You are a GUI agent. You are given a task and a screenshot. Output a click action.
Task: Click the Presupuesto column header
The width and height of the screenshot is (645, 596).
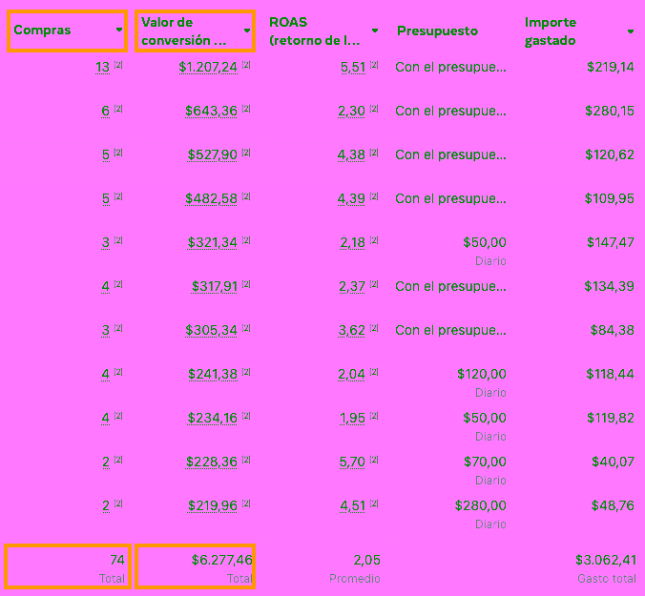pos(437,31)
